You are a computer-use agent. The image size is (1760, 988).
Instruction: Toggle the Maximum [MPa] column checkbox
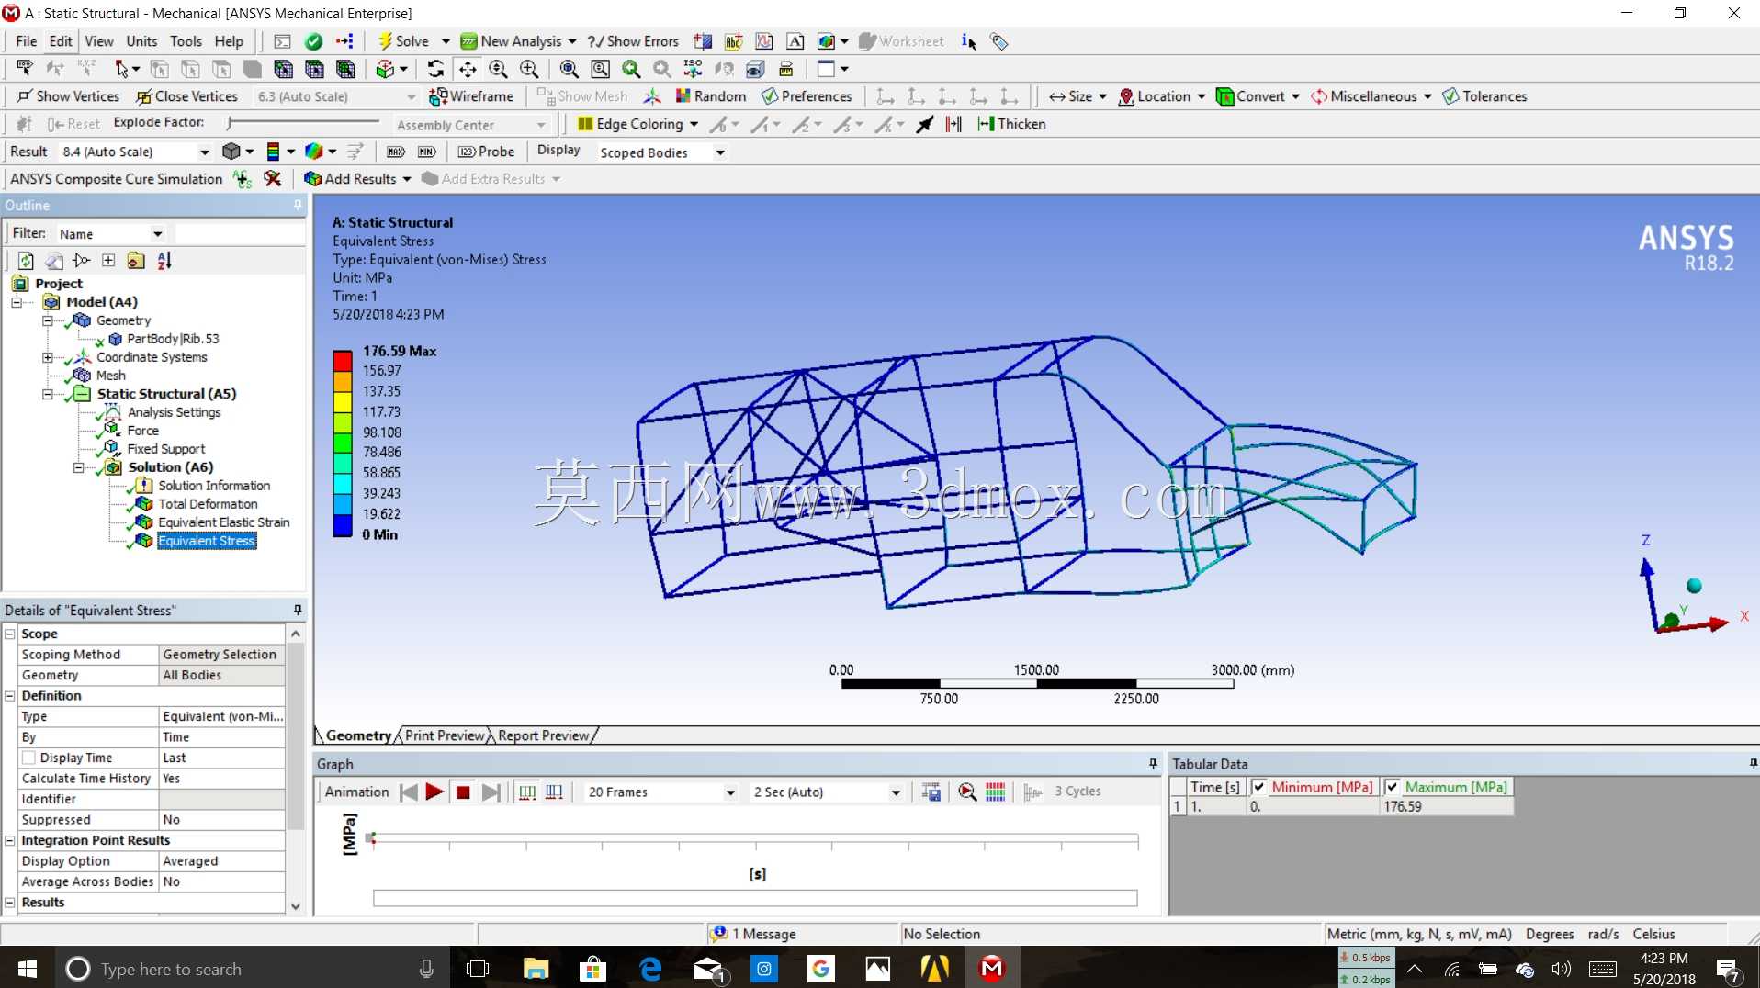coord(1392,787)
